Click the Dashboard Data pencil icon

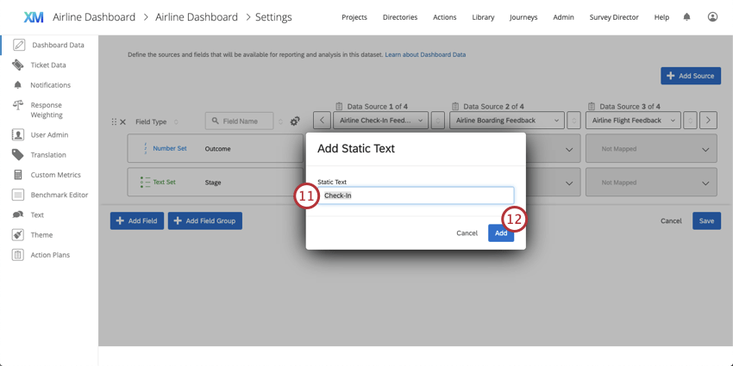pyautogui.click(x=19, y=45)
